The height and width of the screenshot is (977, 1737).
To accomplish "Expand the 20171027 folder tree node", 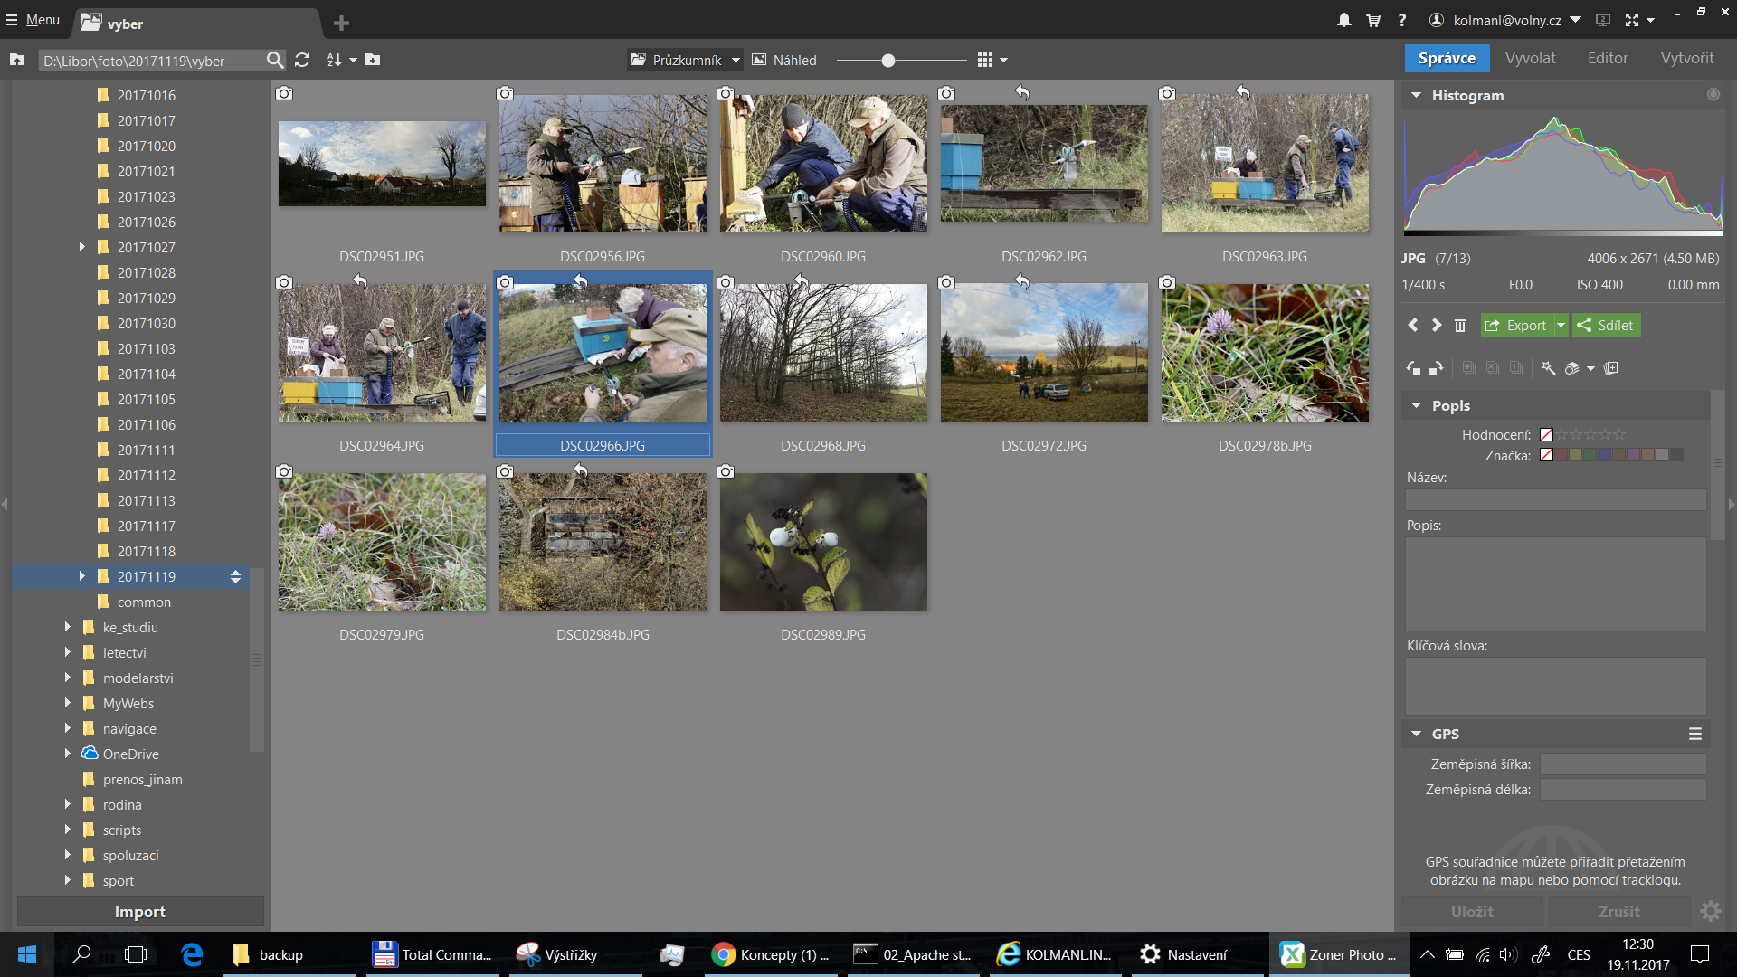I will pos(81,247).
